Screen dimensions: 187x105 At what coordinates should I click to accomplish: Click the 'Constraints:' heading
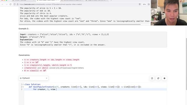tap(24, 55)
